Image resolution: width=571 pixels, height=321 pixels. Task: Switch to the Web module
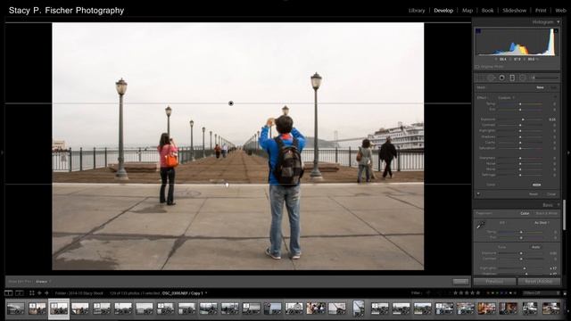pyautogui.click(x=561, y=11)
